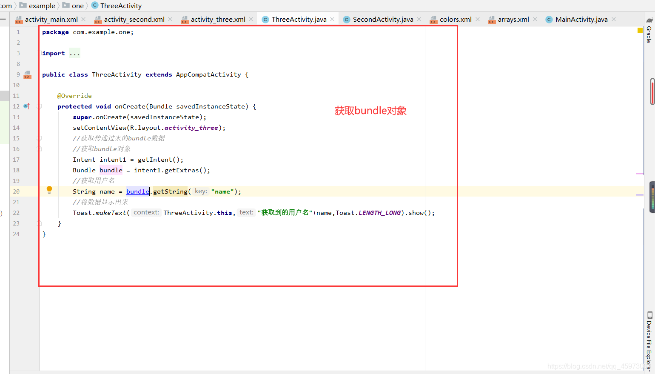Click the package com.example.one declaration

point(88,32)
